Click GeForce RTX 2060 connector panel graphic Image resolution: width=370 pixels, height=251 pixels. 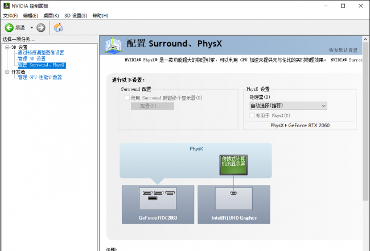[158, 199]
